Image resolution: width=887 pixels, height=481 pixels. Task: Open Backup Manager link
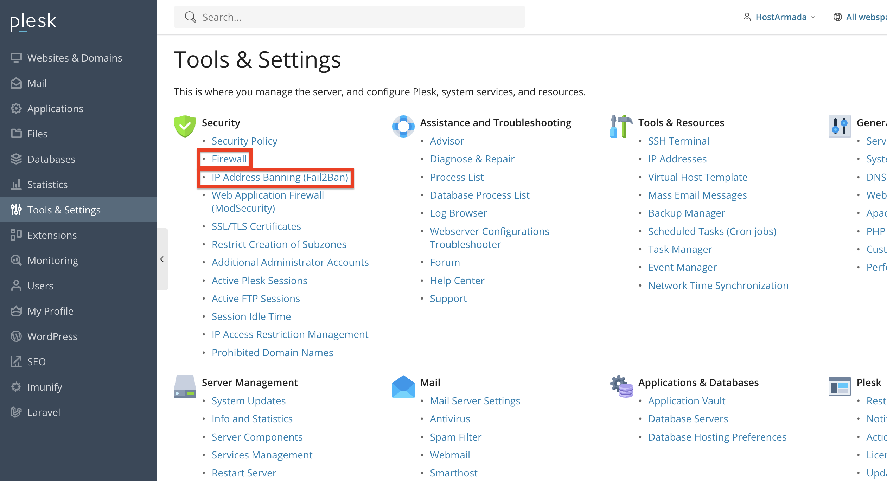687,213
